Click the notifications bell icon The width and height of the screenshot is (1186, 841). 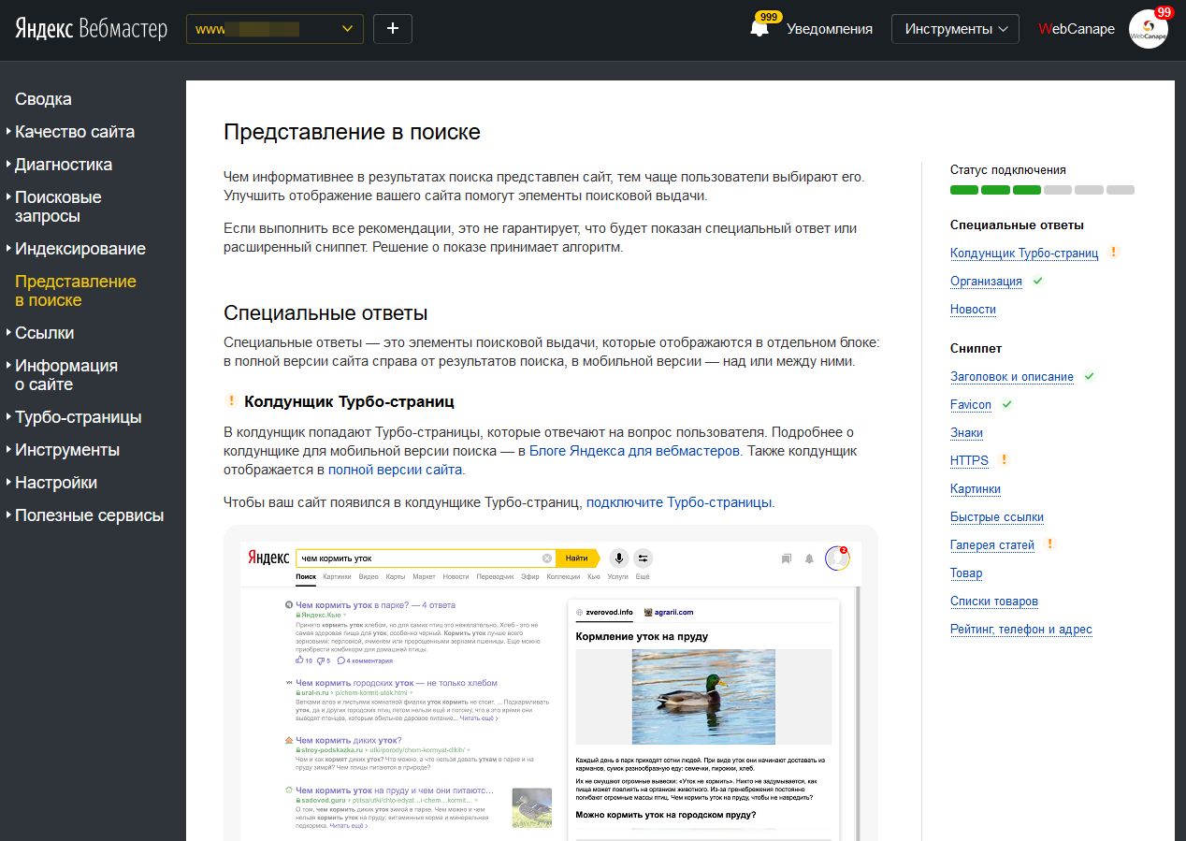pos(759,28)
